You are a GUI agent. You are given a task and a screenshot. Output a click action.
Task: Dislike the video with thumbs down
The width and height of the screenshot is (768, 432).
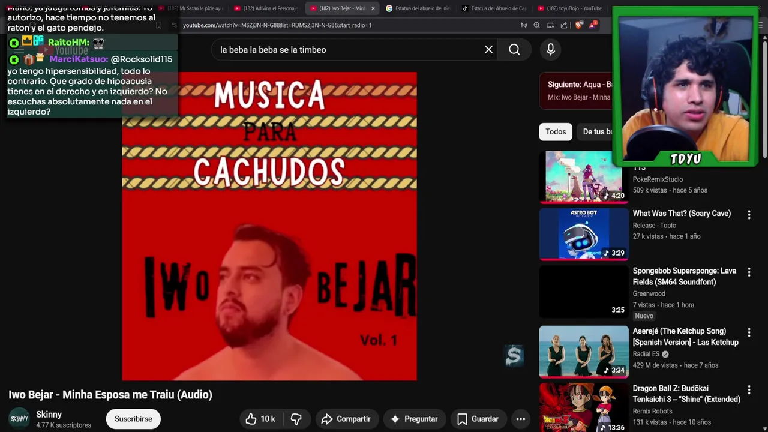(x=296, y=419)
